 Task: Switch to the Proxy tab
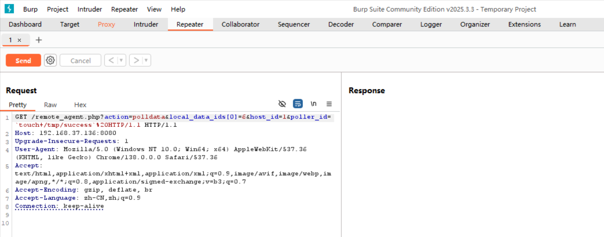(x=107, y=25)
